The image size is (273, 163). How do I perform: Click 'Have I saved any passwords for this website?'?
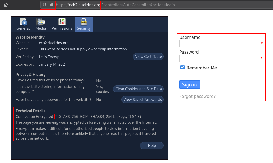point(53,100)
